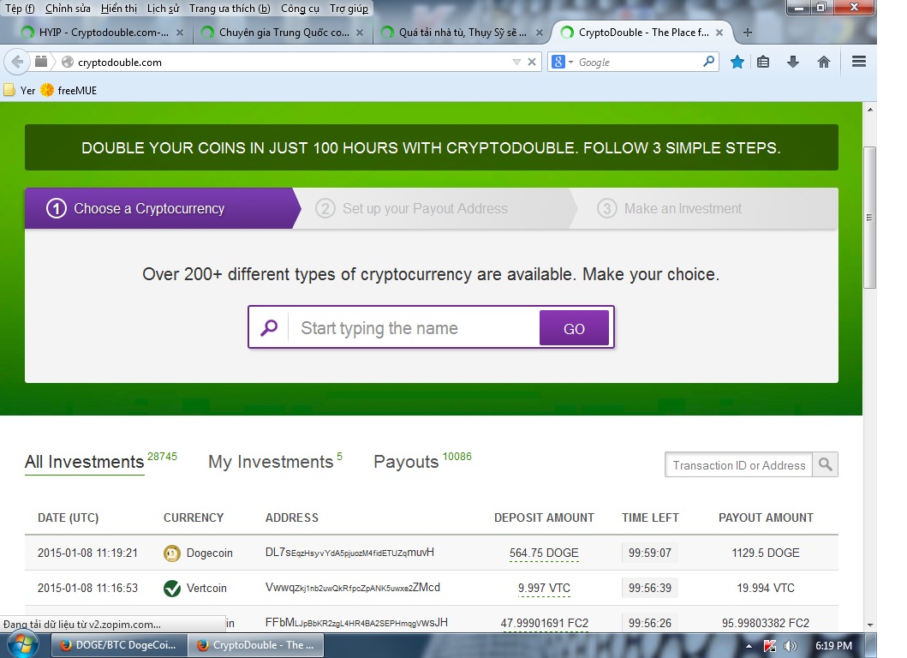This screenshot has height=658, width=907.
Task: Open the All Investments tab
Action: tap(85, 462)
